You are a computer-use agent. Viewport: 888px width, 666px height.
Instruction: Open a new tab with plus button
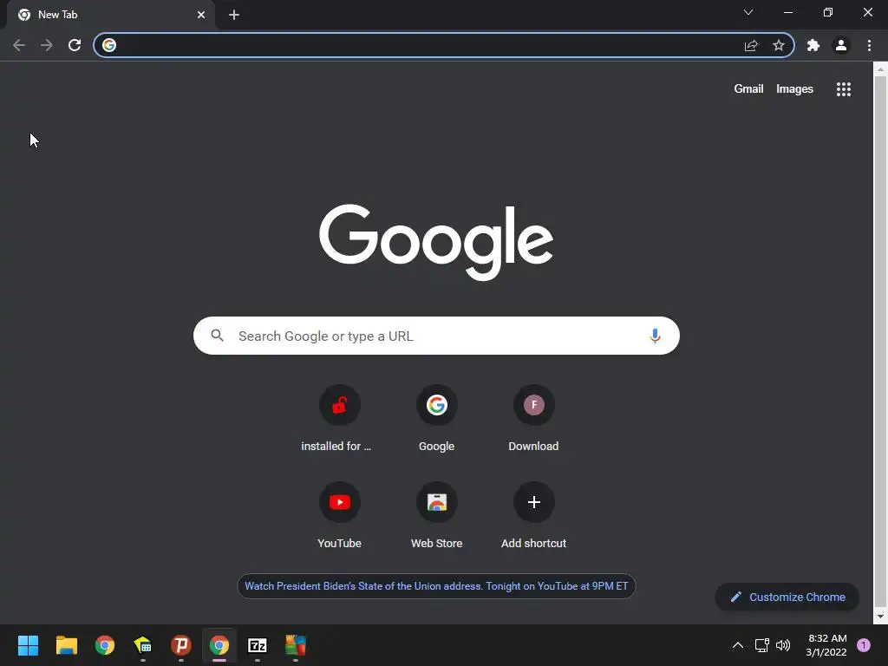pos(234,15)
